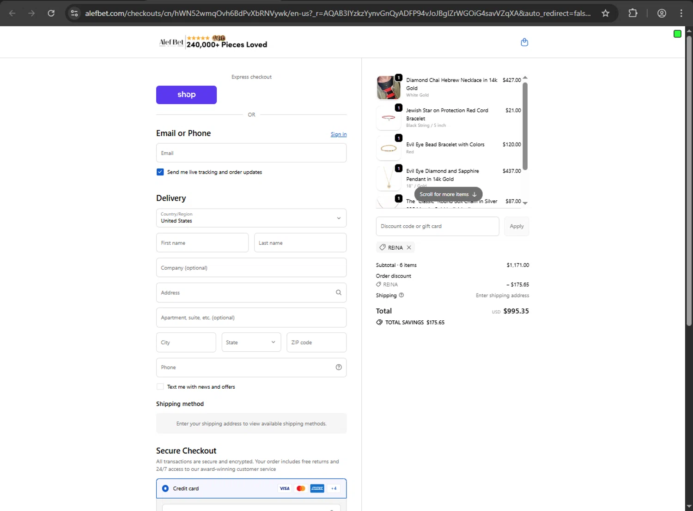Open the Country/Region dropdown
The width and height of the screenshot is (693, 511).
[x=251, y=218]
